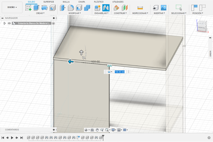Click the highlighted Joint tool icon
This screenshot has height=142, width=213.
click(x=106, y=8)
